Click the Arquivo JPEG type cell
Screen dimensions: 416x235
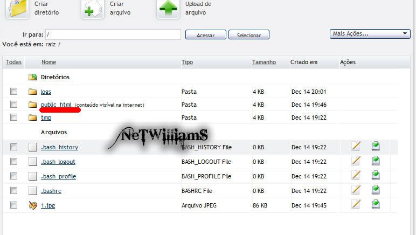(199, 205)
